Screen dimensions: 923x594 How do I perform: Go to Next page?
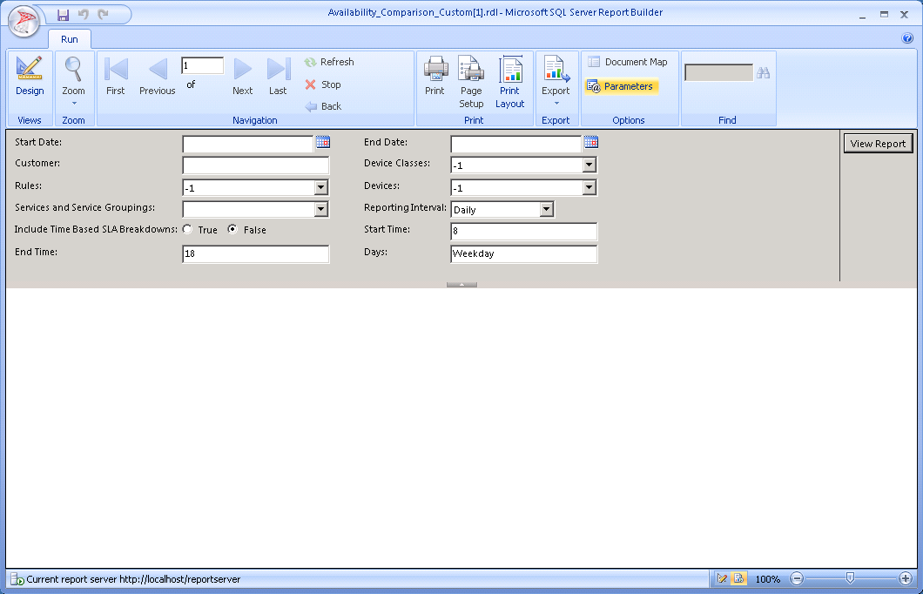coord(243,77)
